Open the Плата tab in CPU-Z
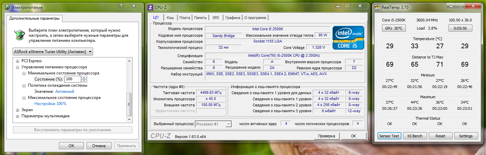Image resolution: width=486 pixels, height=155 pixels. [185, 18]
